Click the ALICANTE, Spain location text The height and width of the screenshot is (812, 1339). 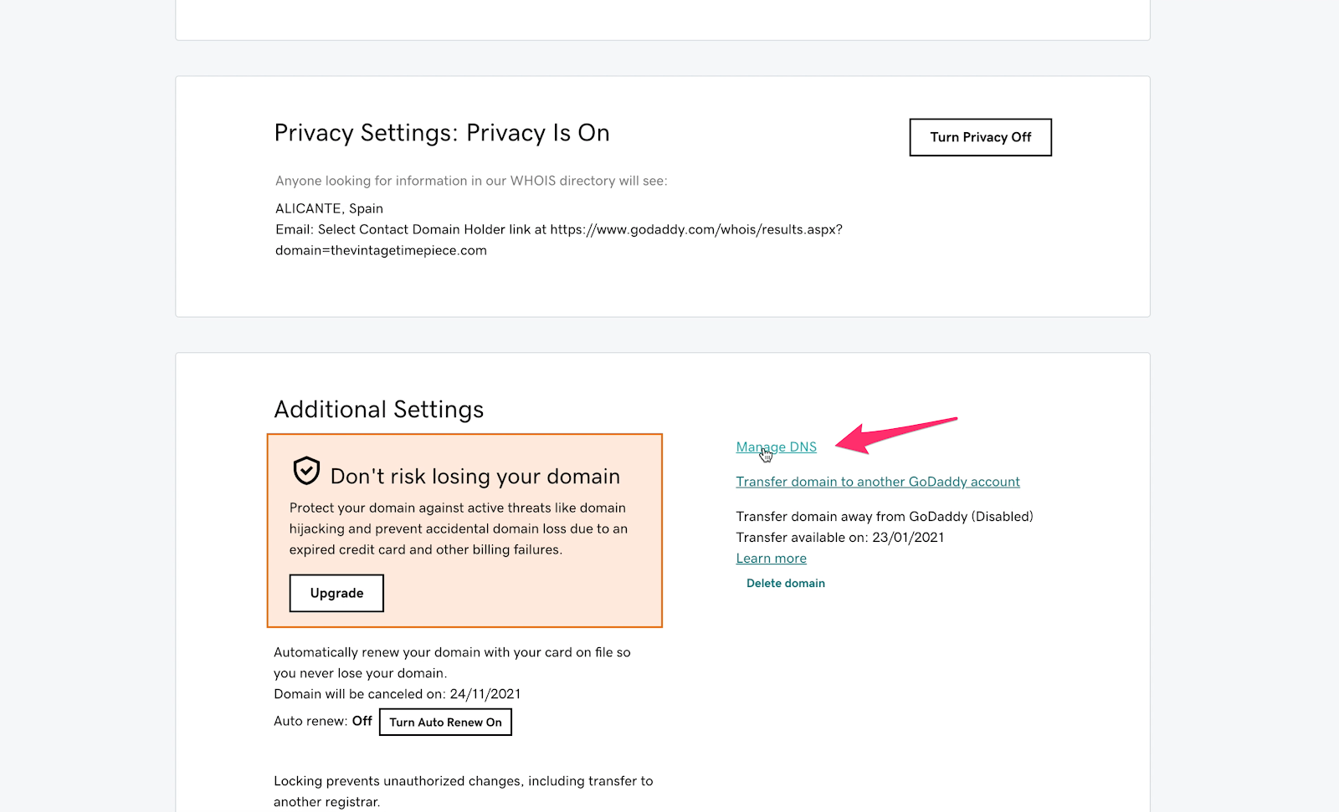tap(329, 209)
